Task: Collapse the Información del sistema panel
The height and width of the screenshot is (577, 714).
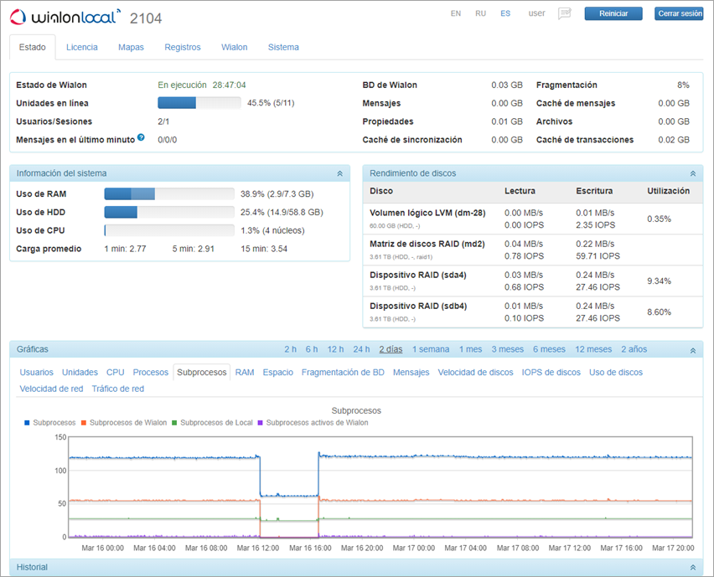Action: 339,173
